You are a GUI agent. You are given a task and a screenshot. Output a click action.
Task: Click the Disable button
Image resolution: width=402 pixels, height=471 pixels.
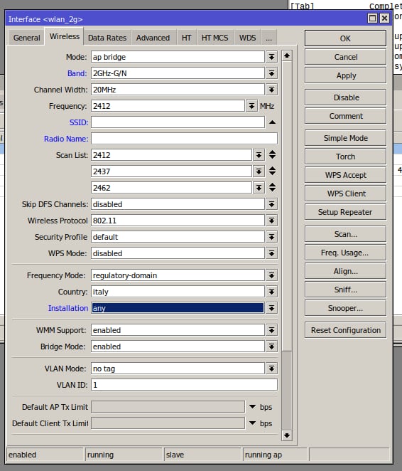pyautogui.click(x=345, y=97)
